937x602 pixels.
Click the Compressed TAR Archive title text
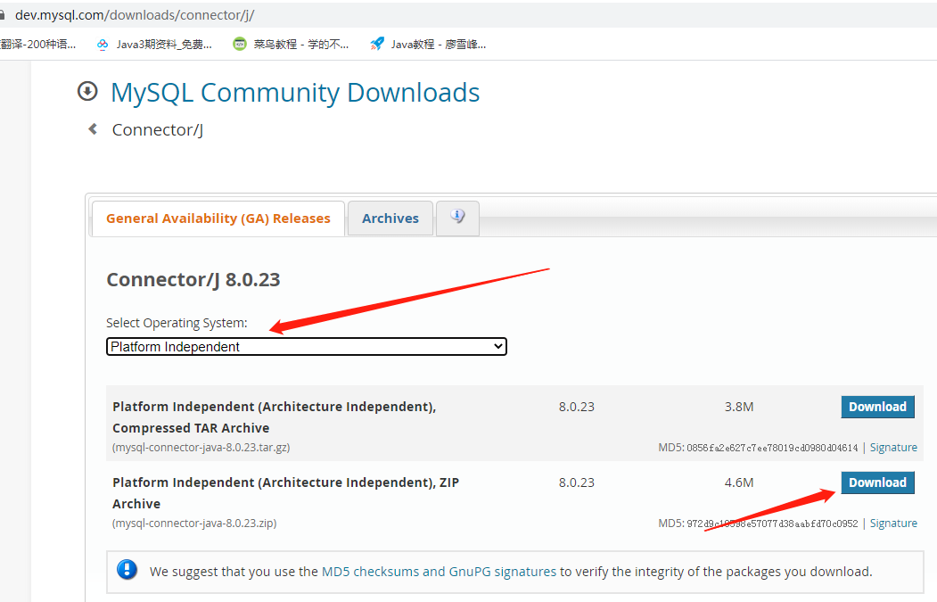coord(275,417)
